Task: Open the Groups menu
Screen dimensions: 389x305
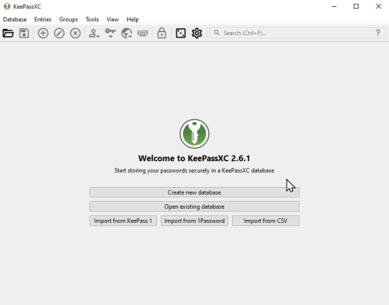Action: click(x=69, y=20)
